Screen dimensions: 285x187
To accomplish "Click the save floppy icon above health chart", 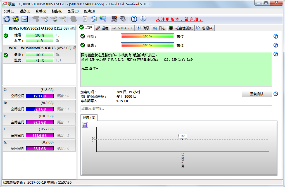I will [85, 125].
